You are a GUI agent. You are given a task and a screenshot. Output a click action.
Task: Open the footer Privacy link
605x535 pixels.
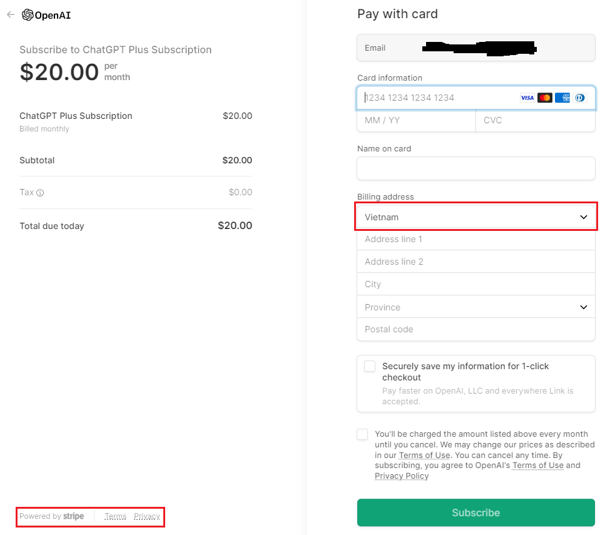tap(147, 516)
